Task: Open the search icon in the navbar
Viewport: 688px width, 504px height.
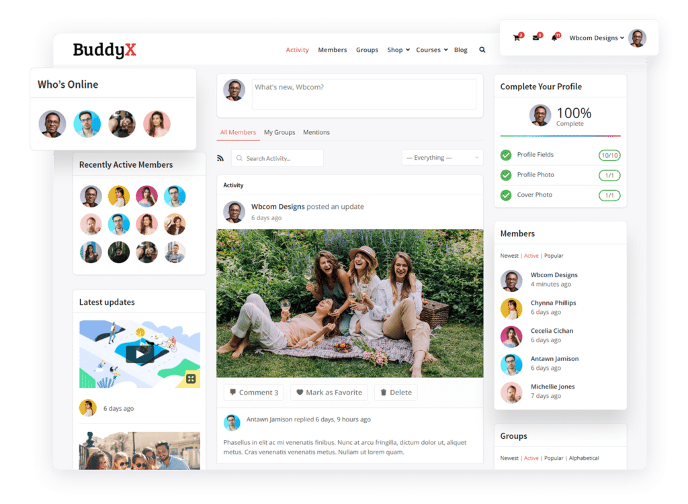Action: pos(482,50)
